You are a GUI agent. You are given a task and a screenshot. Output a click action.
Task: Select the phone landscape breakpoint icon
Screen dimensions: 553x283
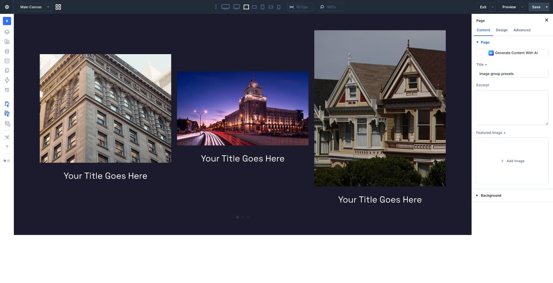pos(271,7)
